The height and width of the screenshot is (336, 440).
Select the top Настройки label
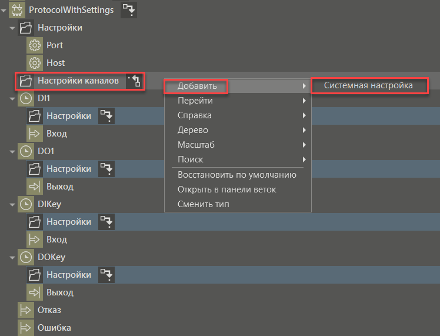point(60,28)
